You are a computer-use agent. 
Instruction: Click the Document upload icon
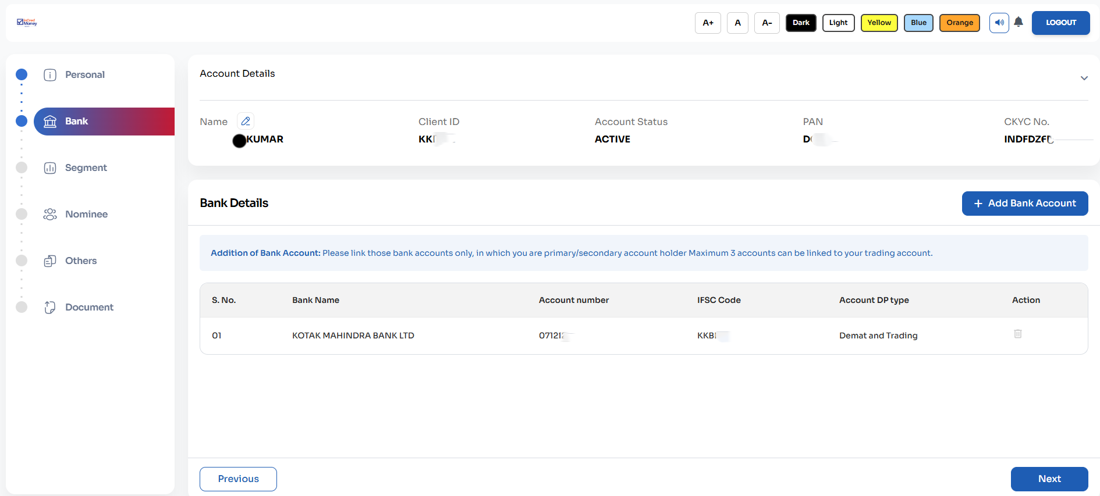(50, 307)
